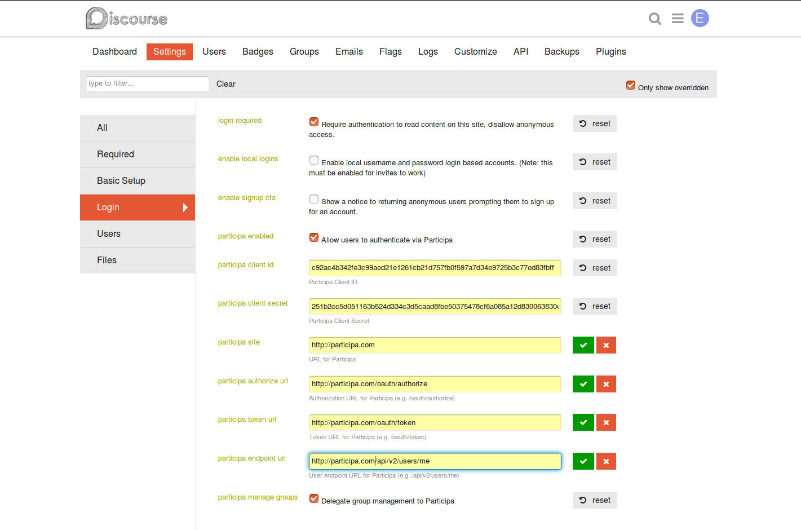Image resolution: width=801 pixels, height=530 pixels.
Task: Select the Basic Setup category
Action: tap(138, 181)
